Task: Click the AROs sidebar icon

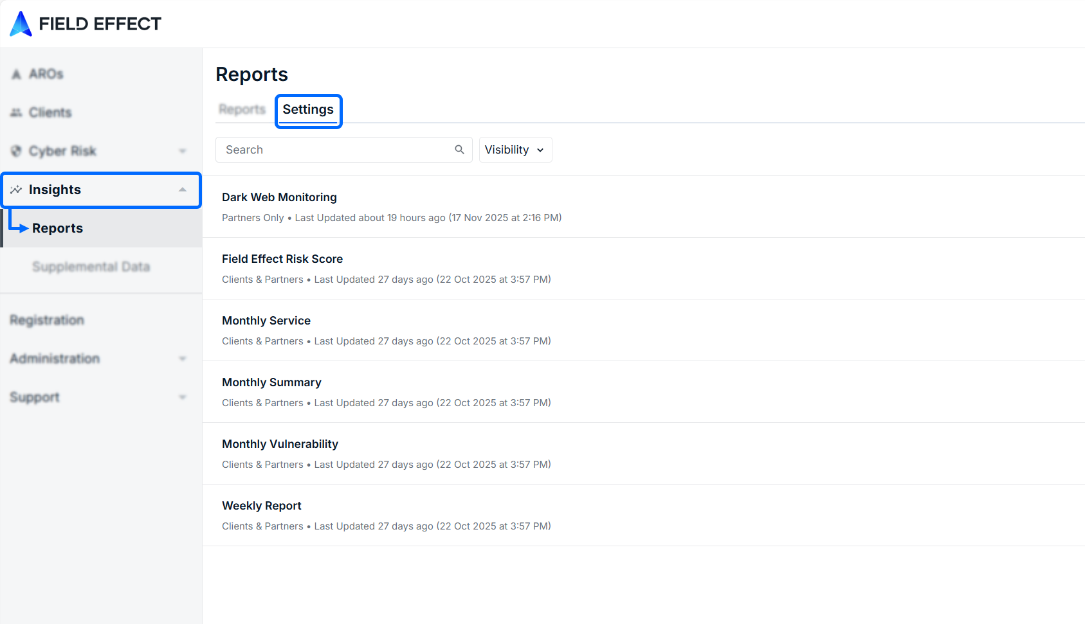Action: tap(16, 75)
